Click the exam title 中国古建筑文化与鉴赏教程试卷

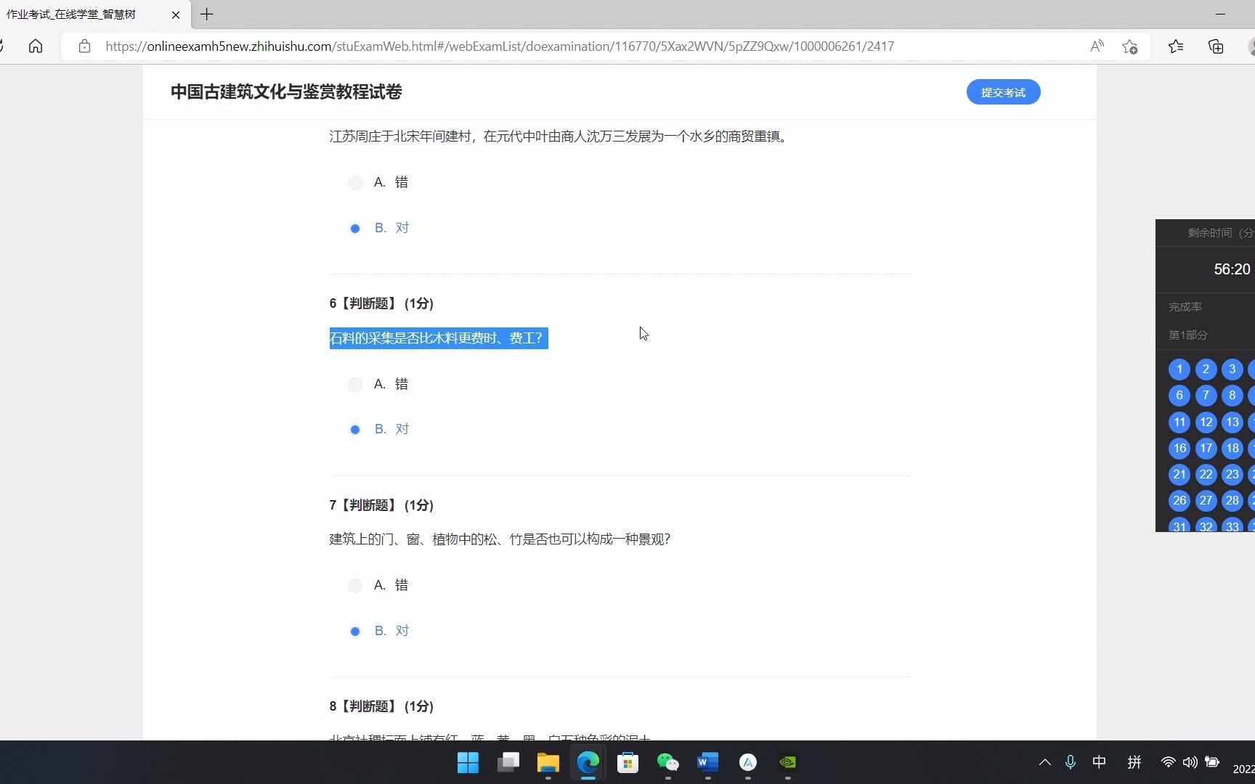pyautogui.click(x=286, y=92)
